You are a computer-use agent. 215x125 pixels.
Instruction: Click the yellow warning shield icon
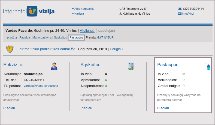(x=10, y=49)
